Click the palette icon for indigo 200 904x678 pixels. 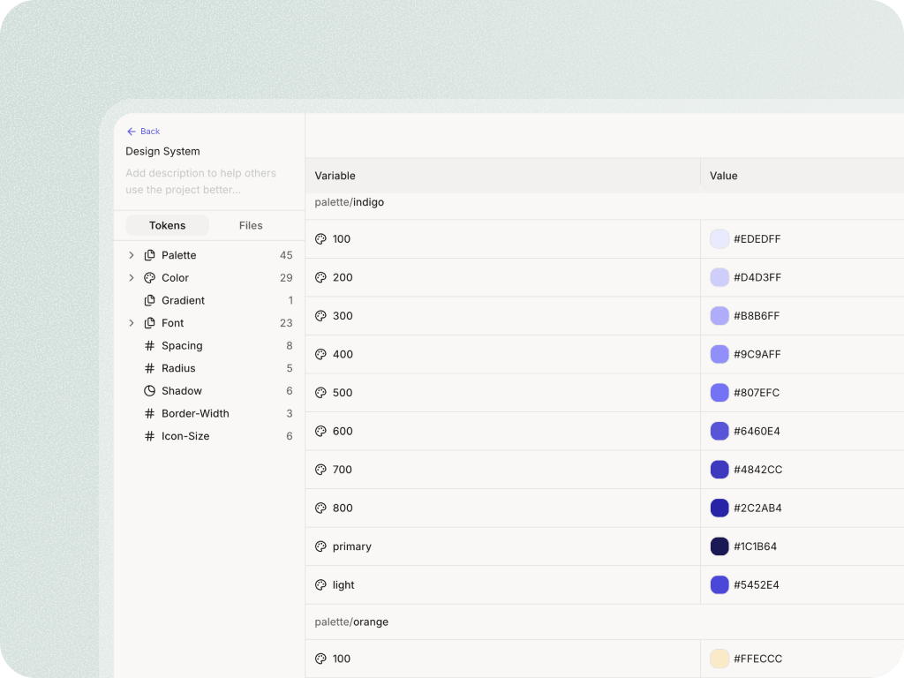pos(320,277)
